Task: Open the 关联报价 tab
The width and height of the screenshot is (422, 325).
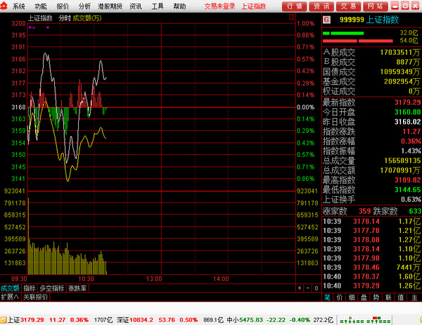Action: coord(36,297)
